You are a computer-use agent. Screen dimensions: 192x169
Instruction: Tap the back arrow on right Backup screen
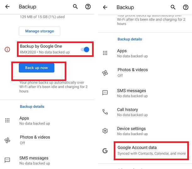pyautogui.click(x=105, y=7)
